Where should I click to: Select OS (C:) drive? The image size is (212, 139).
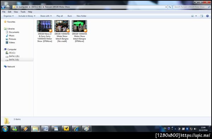(10, 53)
